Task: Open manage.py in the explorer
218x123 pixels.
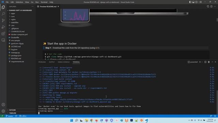Action: (15, 53)
